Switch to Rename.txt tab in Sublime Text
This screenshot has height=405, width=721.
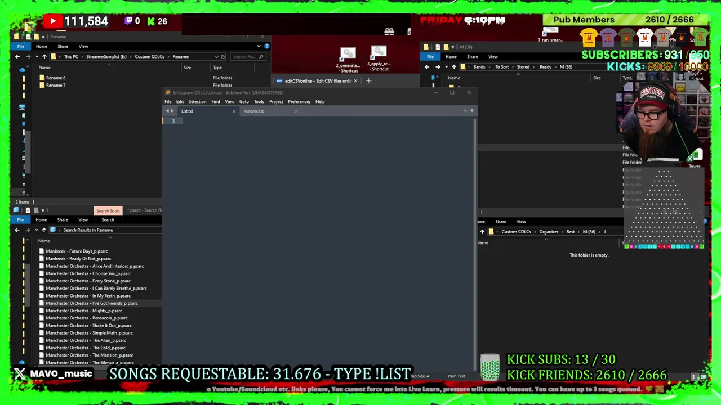253,111
